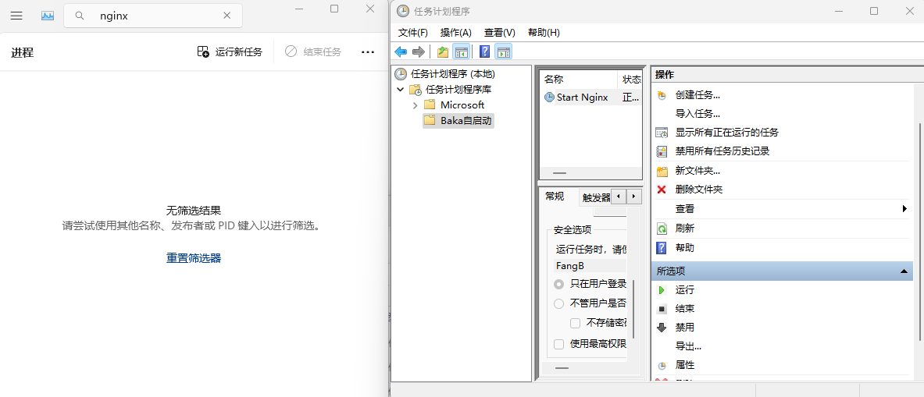Click the Refresh (刷新) icon in actions
The image size is (924, 397).
coord(662,229)
